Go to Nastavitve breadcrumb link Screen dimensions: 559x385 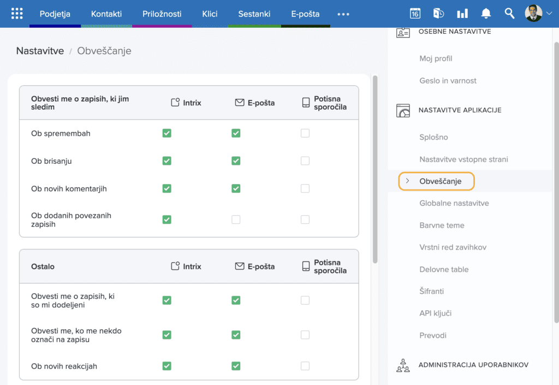[40, 51]
